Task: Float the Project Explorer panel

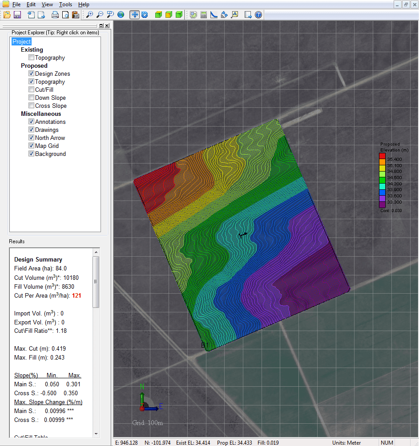Action: pyautogui.click(x=101, y=26)
